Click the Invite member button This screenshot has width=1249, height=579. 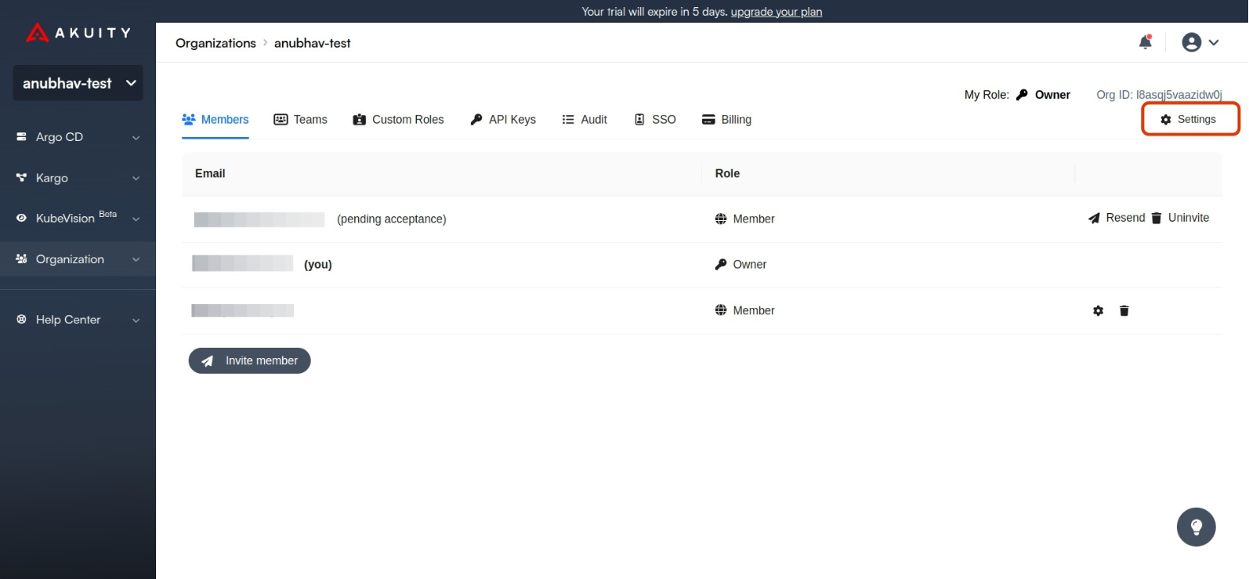click(250, 360)
